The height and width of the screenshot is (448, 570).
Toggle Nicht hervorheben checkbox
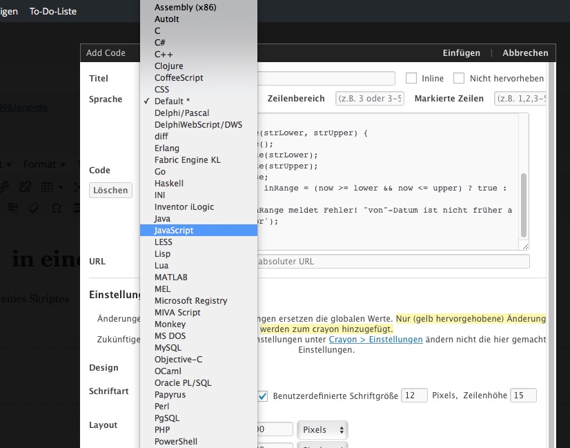(x=459, y=78)
